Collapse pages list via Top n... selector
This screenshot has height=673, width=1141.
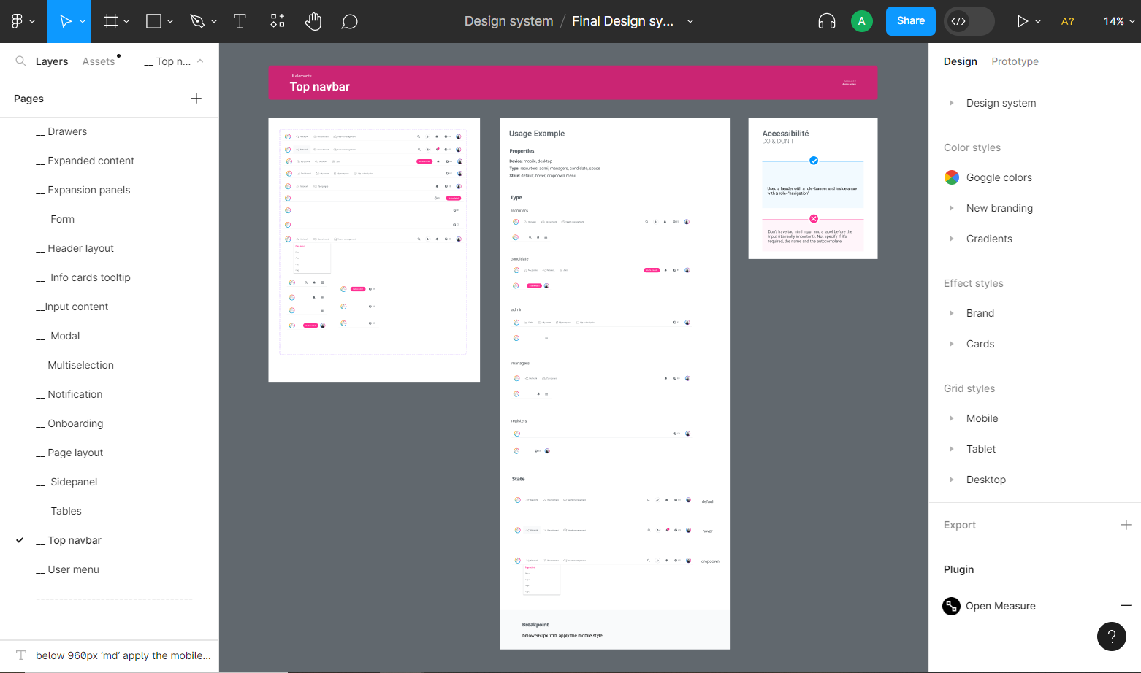tap(174, 61)
